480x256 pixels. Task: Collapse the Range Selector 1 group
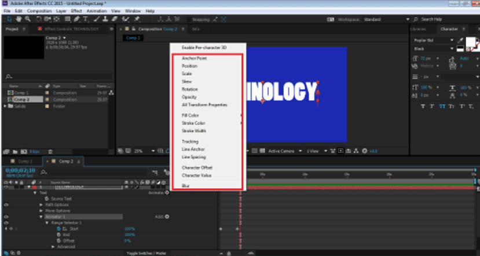pos(47,223)
